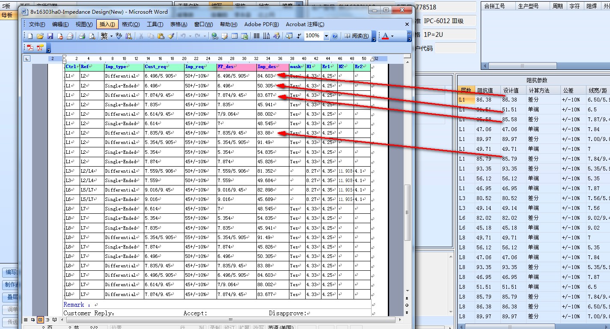Screen dimensions: 610x329
Task: Open Print Preview in the toolbar
Action: (x=92, y=36)
